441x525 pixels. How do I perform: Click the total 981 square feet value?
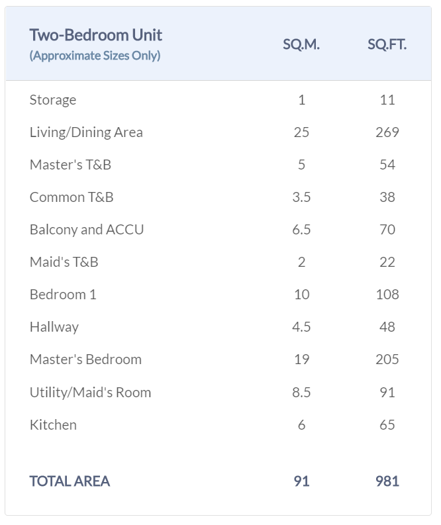[x=387, y=481]
